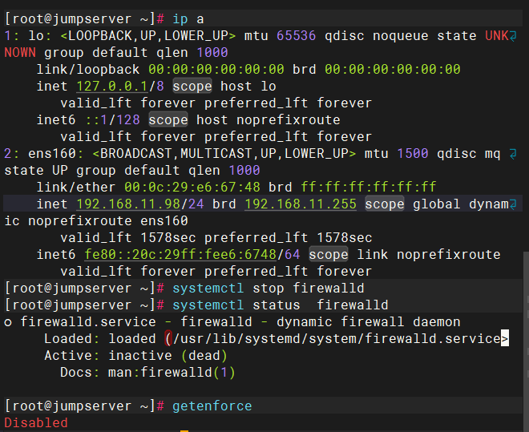
Task: Click the 'getenforce' command text
Action: tap(212, 406)
